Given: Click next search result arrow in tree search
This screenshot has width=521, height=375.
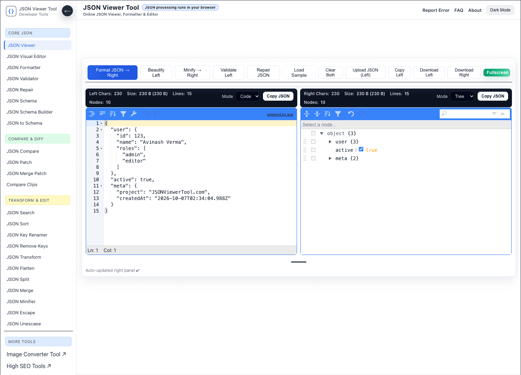Looking at the screenshot, I should click(x=494, y=114).
